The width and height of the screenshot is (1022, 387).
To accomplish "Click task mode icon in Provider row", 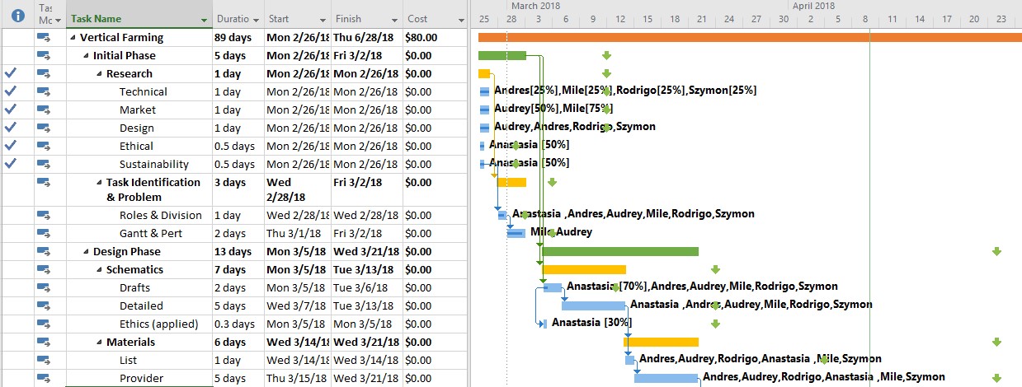I will click(44, 378).
